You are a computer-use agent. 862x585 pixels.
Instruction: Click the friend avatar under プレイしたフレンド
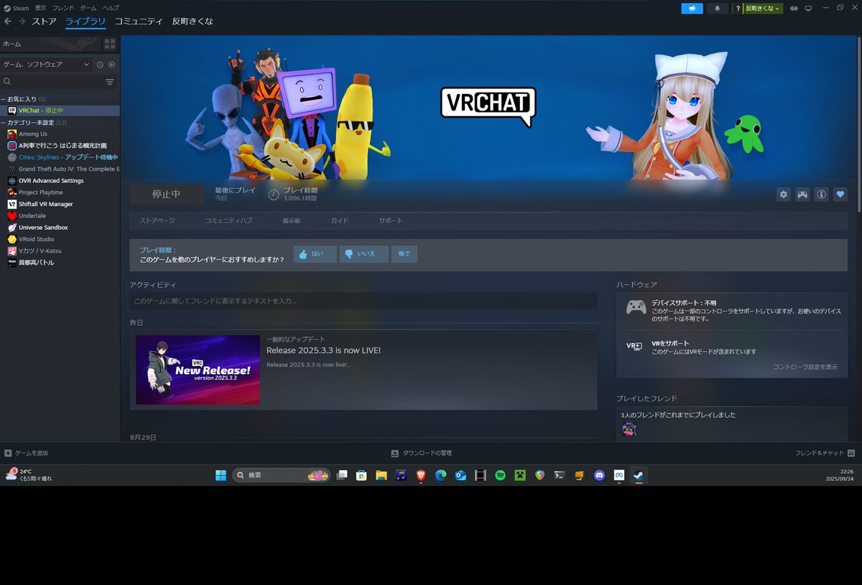[x=629, y=429]
